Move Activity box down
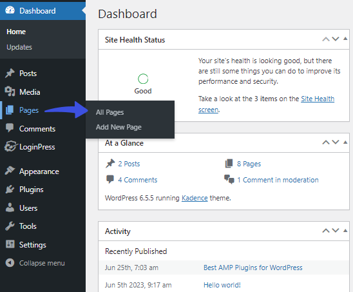This screenshot has height=292, width=353. pyautogui.click(x=336, y=230)
